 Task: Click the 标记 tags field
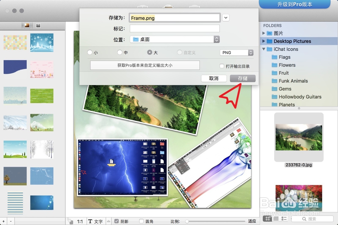click(175, 28)
